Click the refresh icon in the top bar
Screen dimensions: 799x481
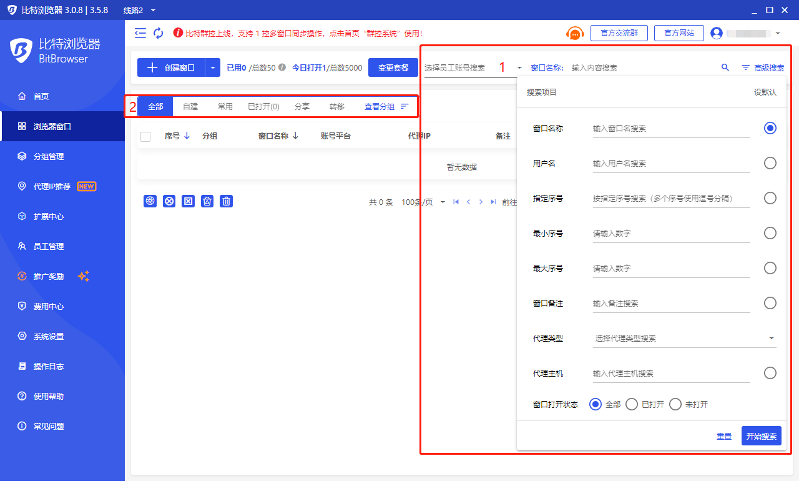coord(159,33)
